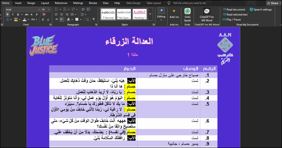Screen dimensions: 282x148
Task: Apply bullet list icon
Action: 56,9
